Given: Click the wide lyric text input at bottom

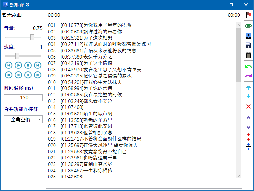Looking at the screenshot, I should click(x=158, y=185).
